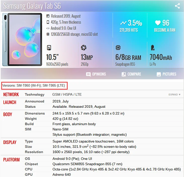Click the Versions SM-T860 text line
The image size is (184, 177).
[34, 85]
